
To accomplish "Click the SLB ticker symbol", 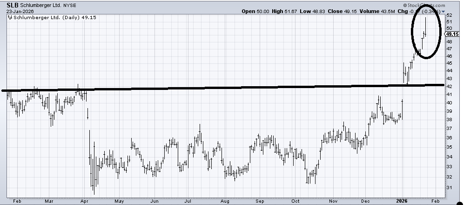I will [x=13, y=5].
